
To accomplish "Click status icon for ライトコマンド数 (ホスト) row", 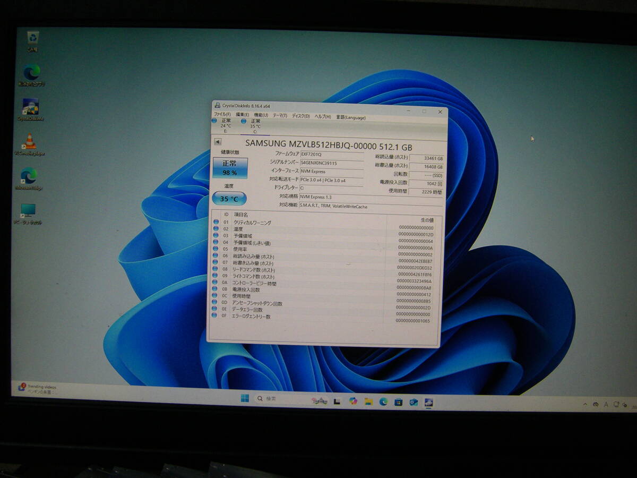I will pyautogui.click(x=216, y=276).
